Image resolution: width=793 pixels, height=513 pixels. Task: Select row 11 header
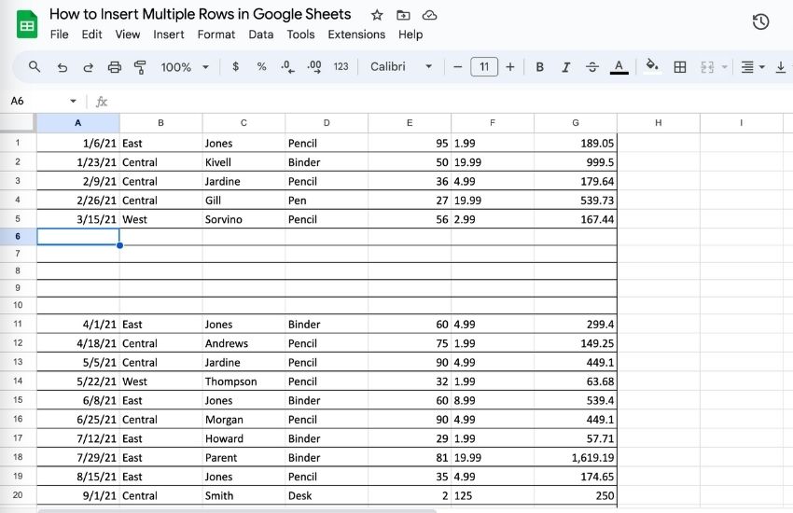point(18,324)
